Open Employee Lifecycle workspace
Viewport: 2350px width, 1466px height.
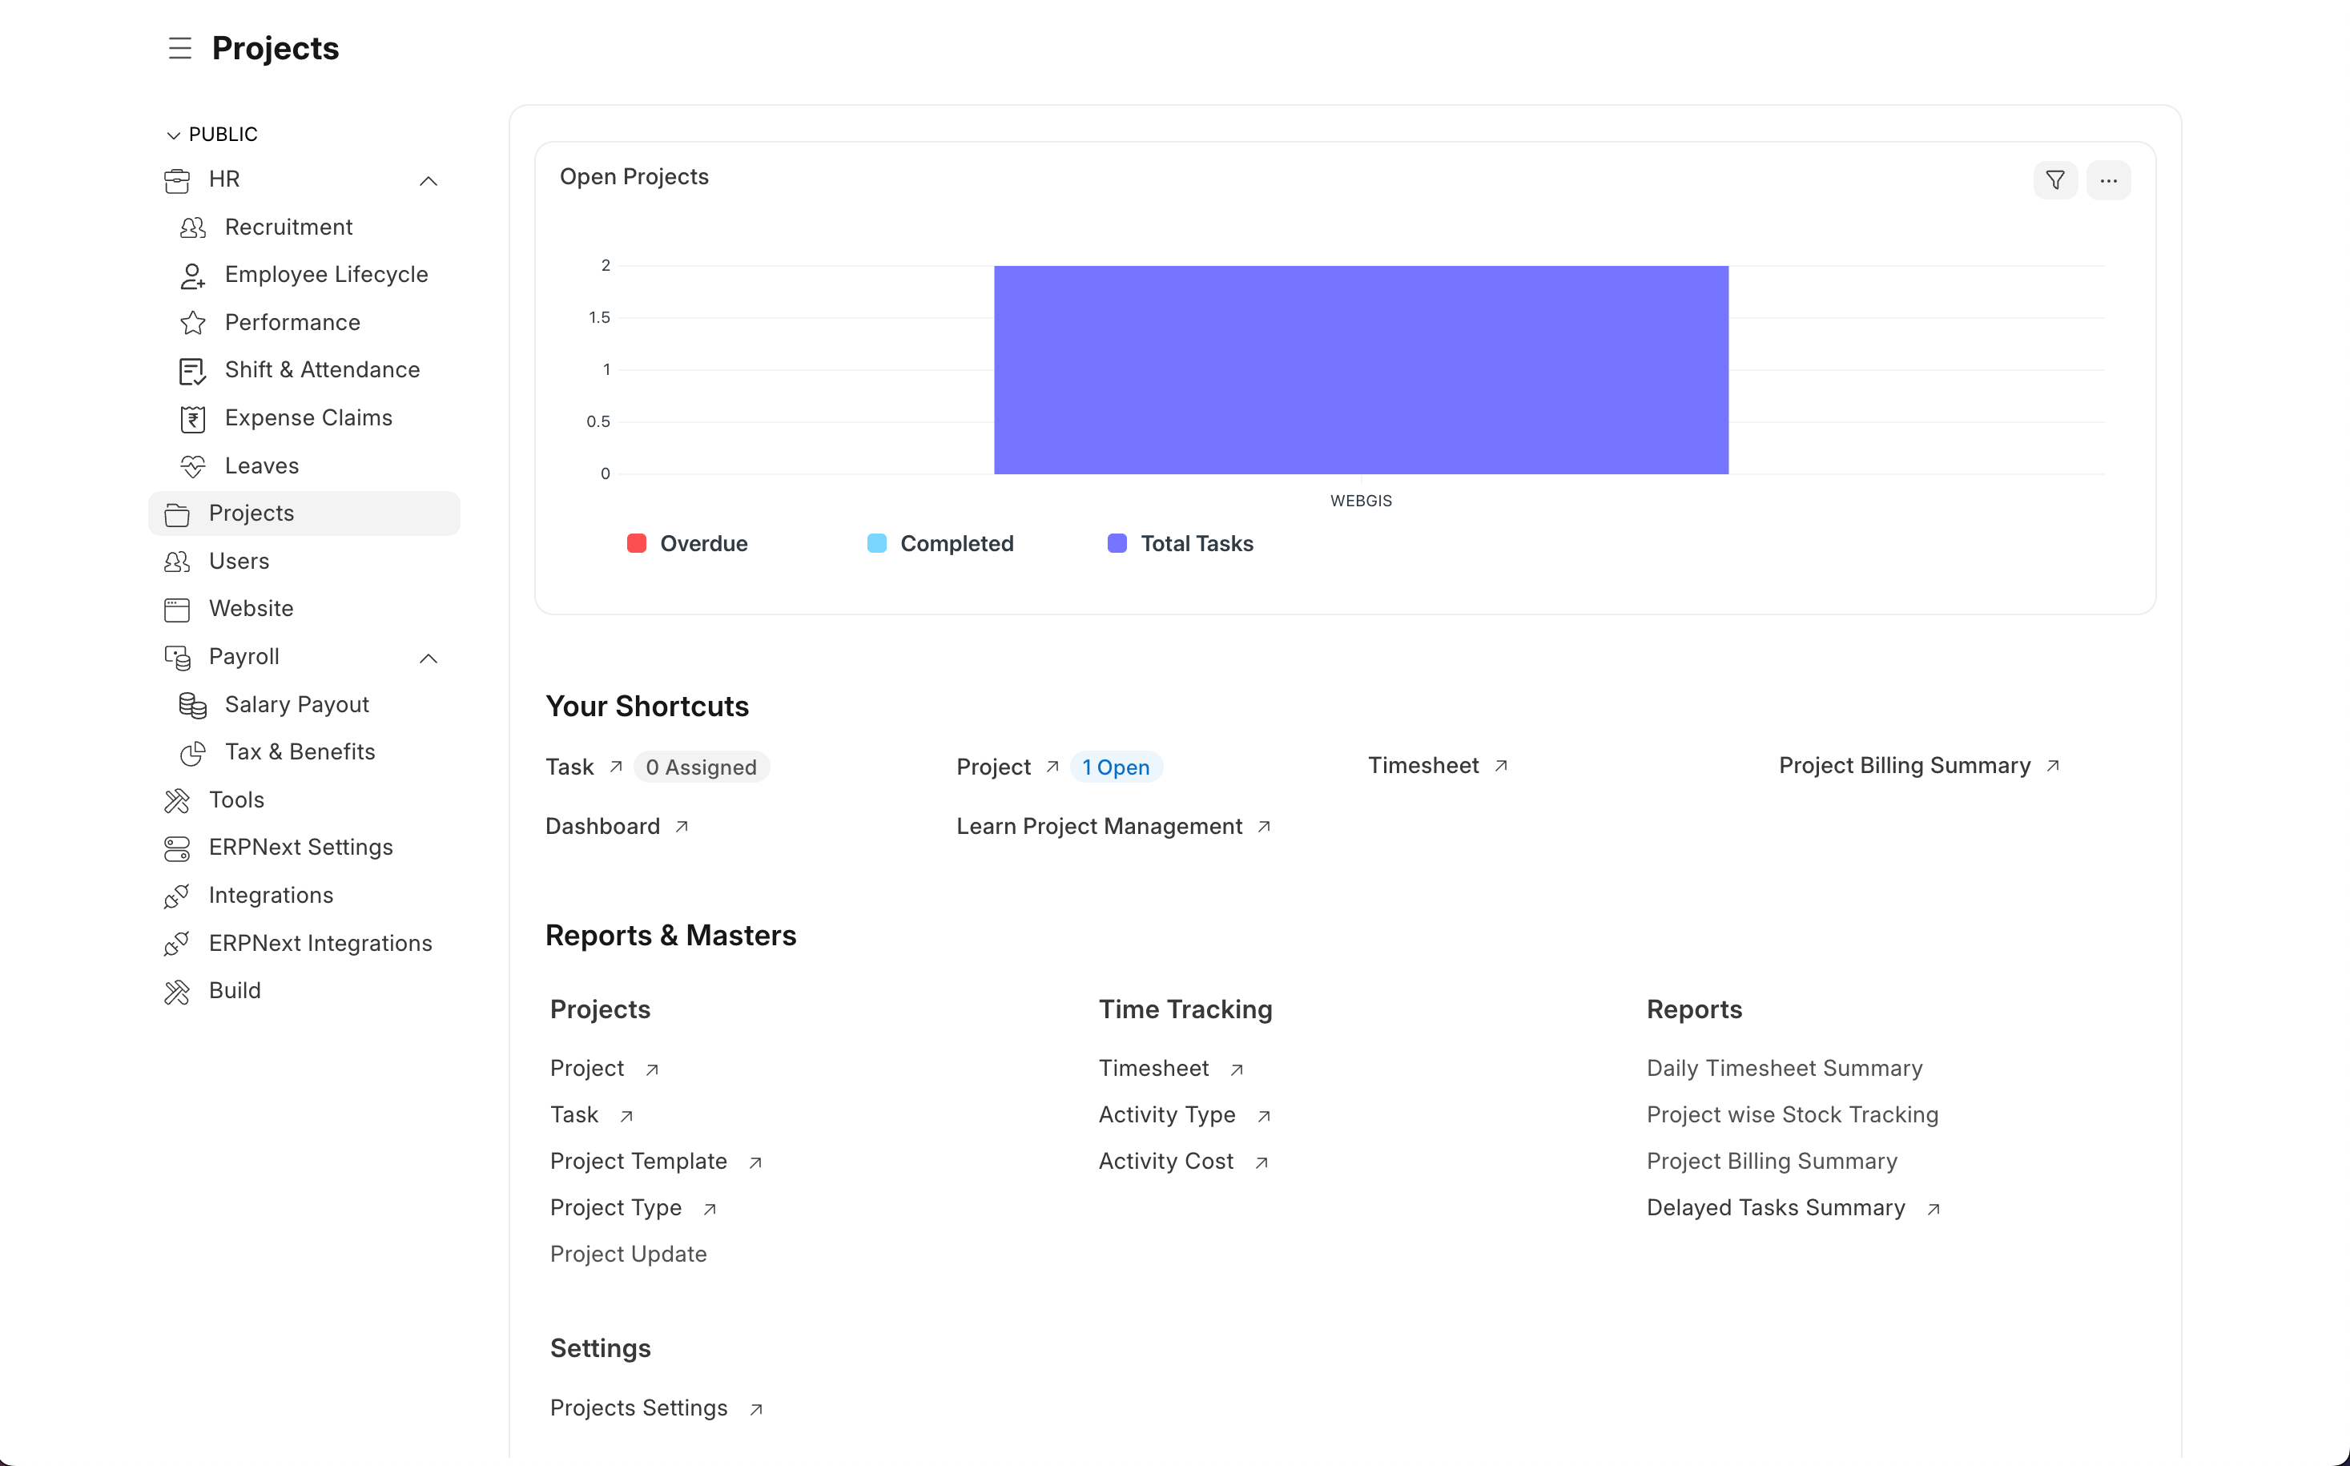click(x=327, y=275)
